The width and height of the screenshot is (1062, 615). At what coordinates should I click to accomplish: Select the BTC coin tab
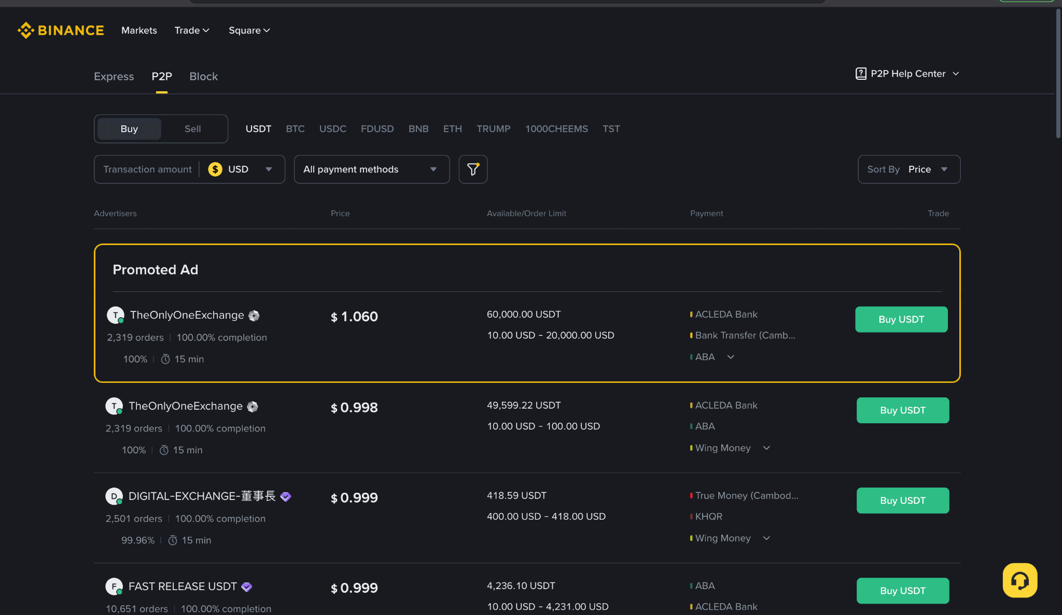[296, 129]
